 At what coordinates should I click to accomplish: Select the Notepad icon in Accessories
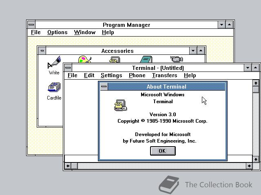pos(146,59)
